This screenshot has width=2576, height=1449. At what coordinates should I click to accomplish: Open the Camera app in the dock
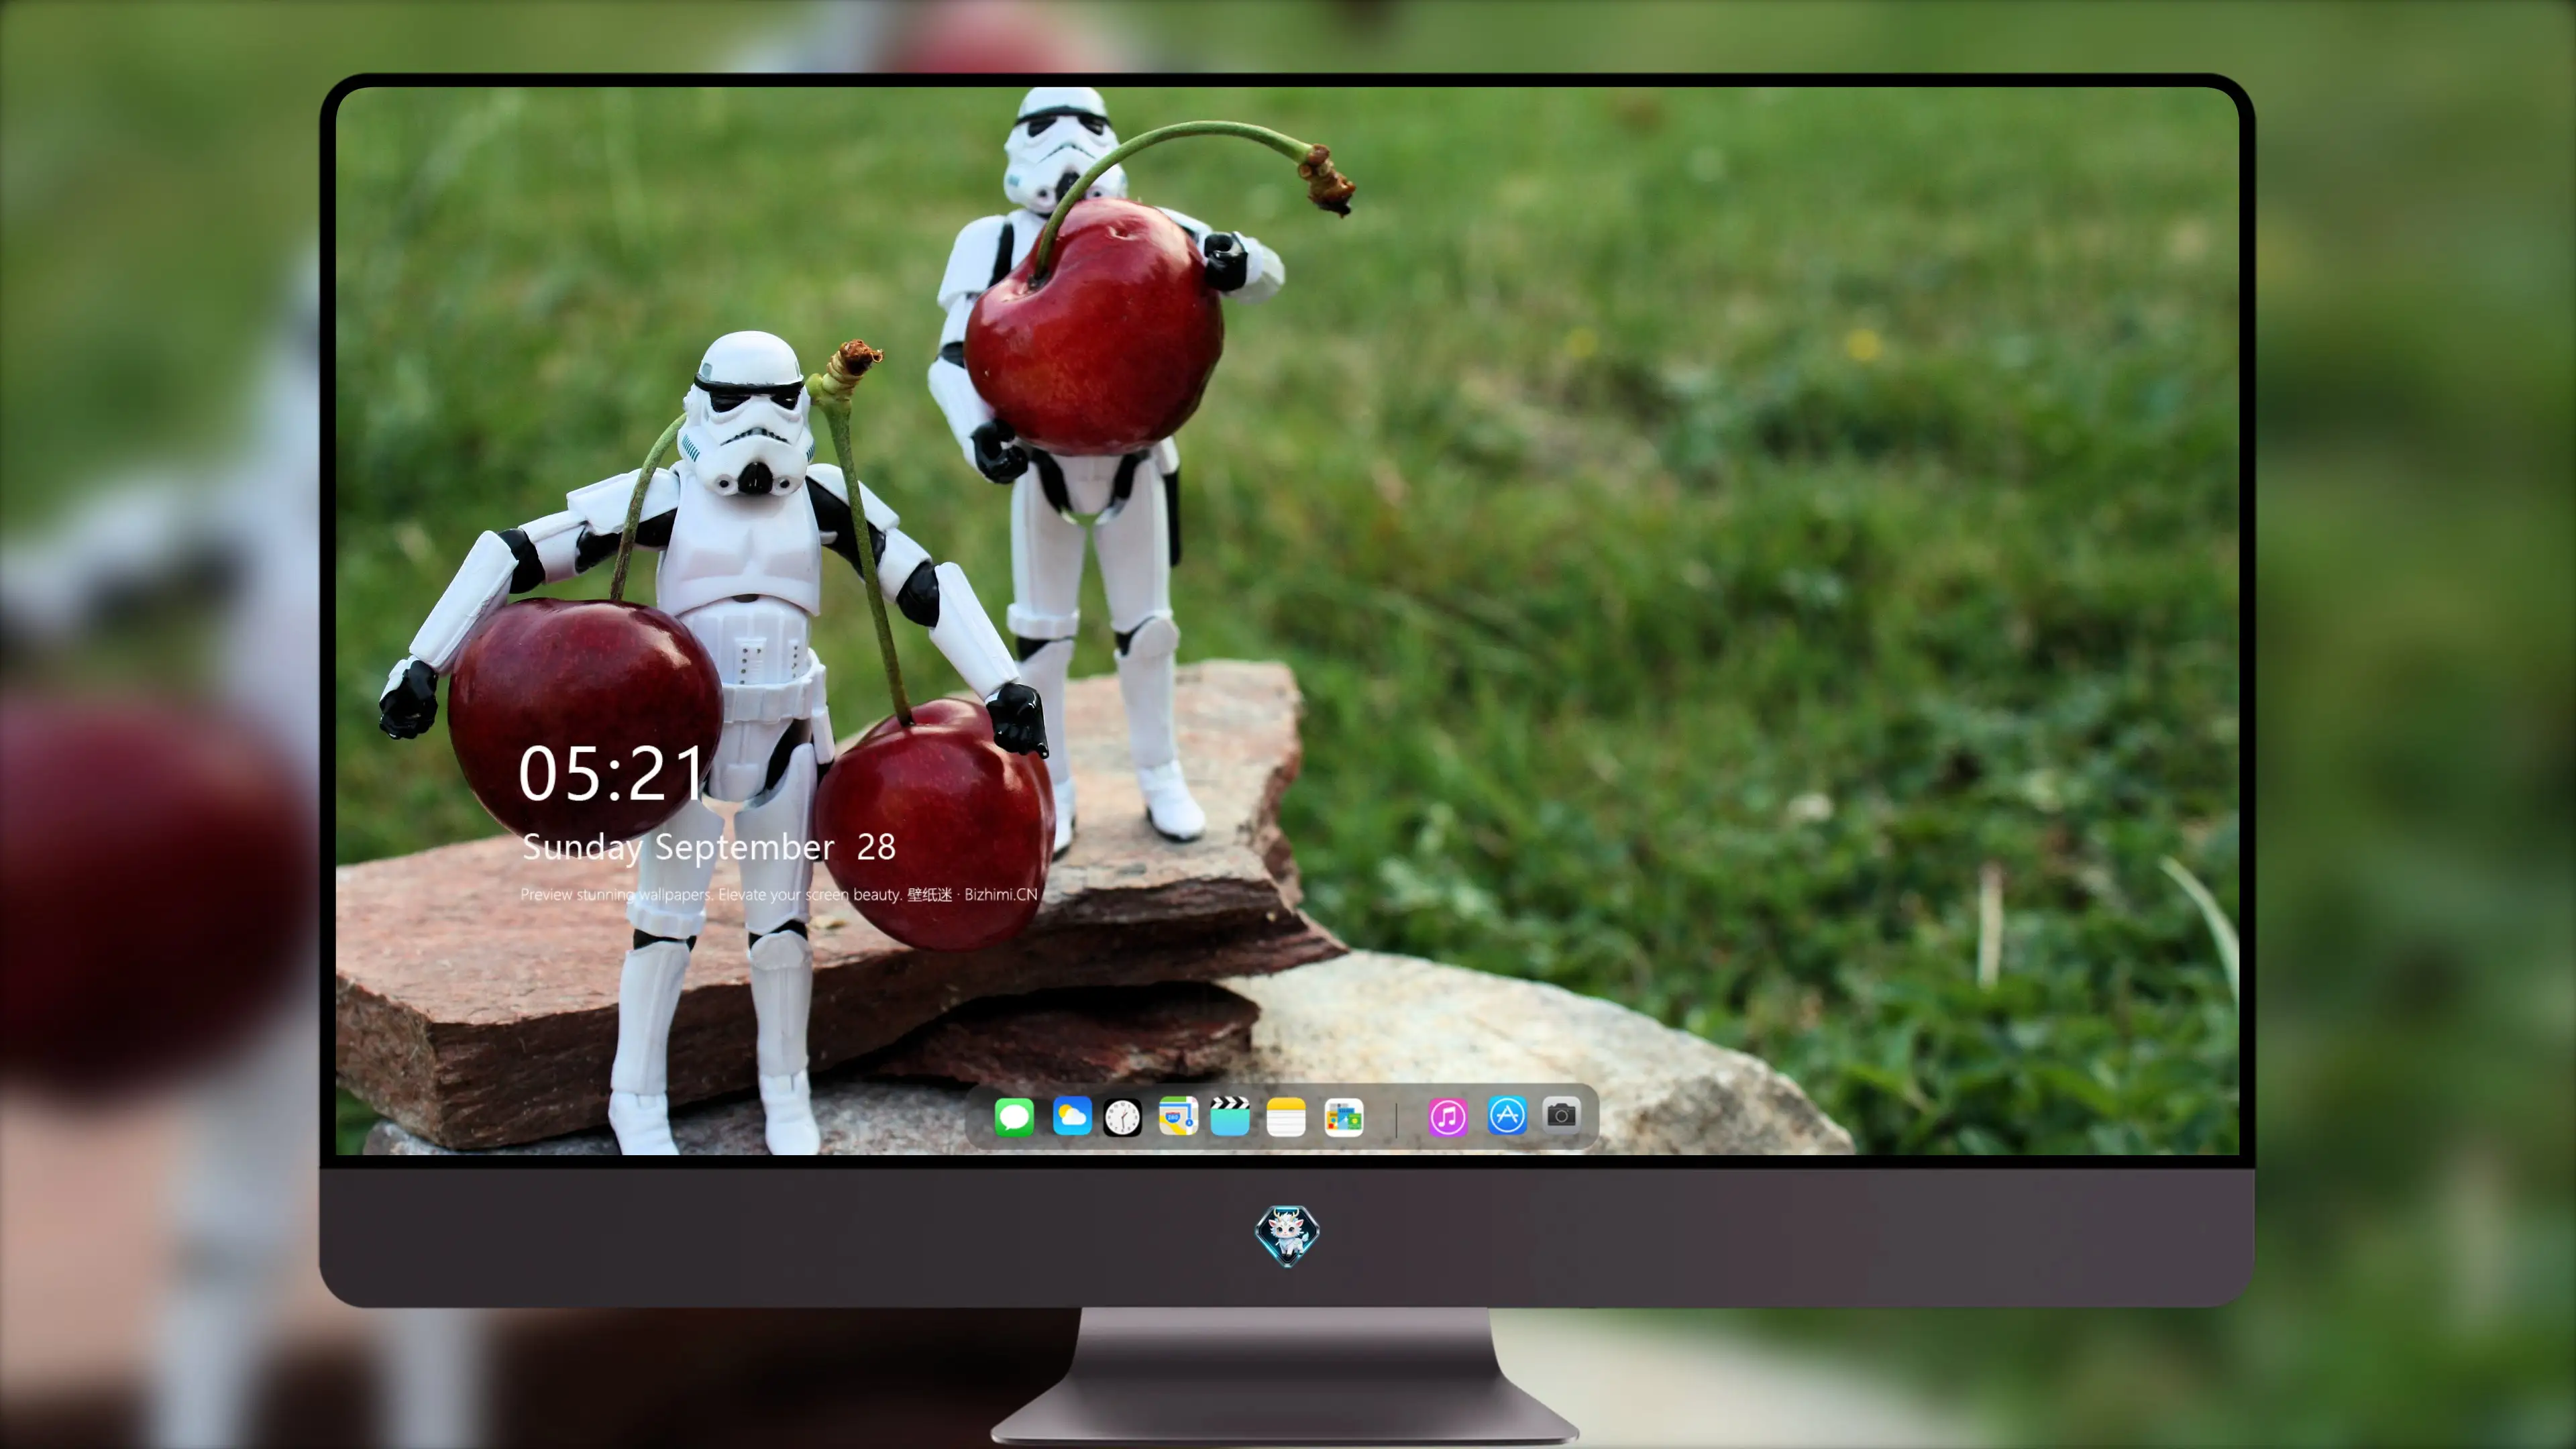[x=1561, y=1114]
